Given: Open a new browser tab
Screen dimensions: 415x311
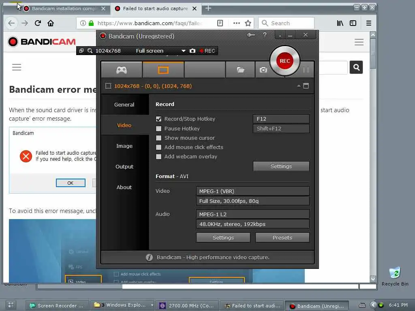Looking at the screenshot, I should click(208, 9).
